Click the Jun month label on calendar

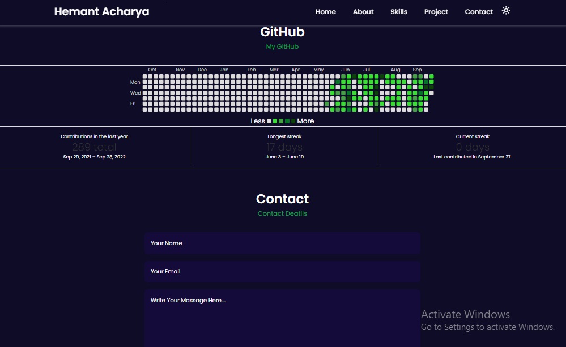(346, 70)
